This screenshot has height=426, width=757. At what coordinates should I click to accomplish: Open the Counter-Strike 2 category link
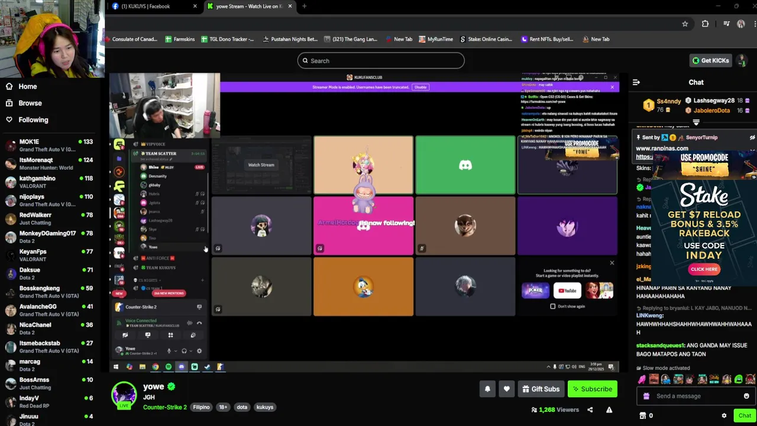[x=165, y=407]
